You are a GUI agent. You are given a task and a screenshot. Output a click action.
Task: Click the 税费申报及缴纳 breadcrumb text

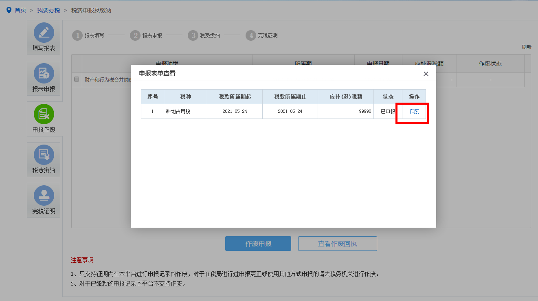91,10
